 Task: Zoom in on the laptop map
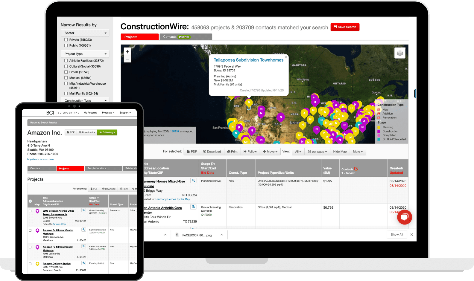pyautogui.click(x=127, y=52)
